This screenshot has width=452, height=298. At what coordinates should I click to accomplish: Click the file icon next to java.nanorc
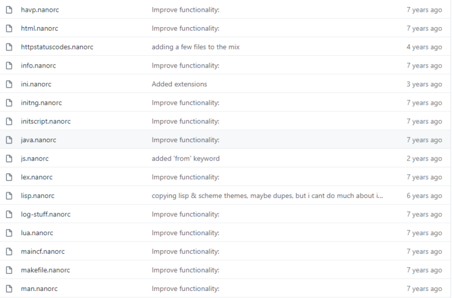(9, 140)
